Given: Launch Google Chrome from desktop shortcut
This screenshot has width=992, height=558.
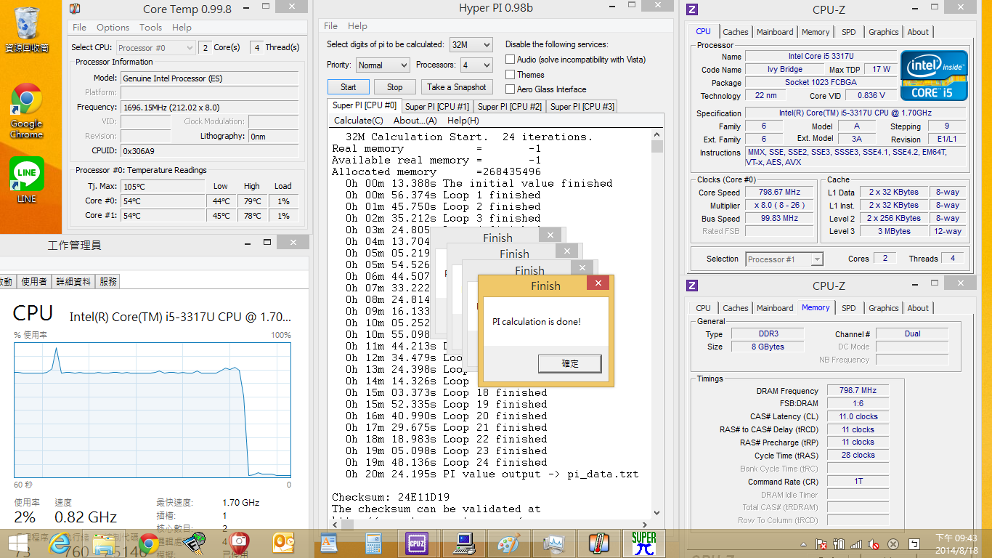Looking at the screenshot, I should coord(27,110).
